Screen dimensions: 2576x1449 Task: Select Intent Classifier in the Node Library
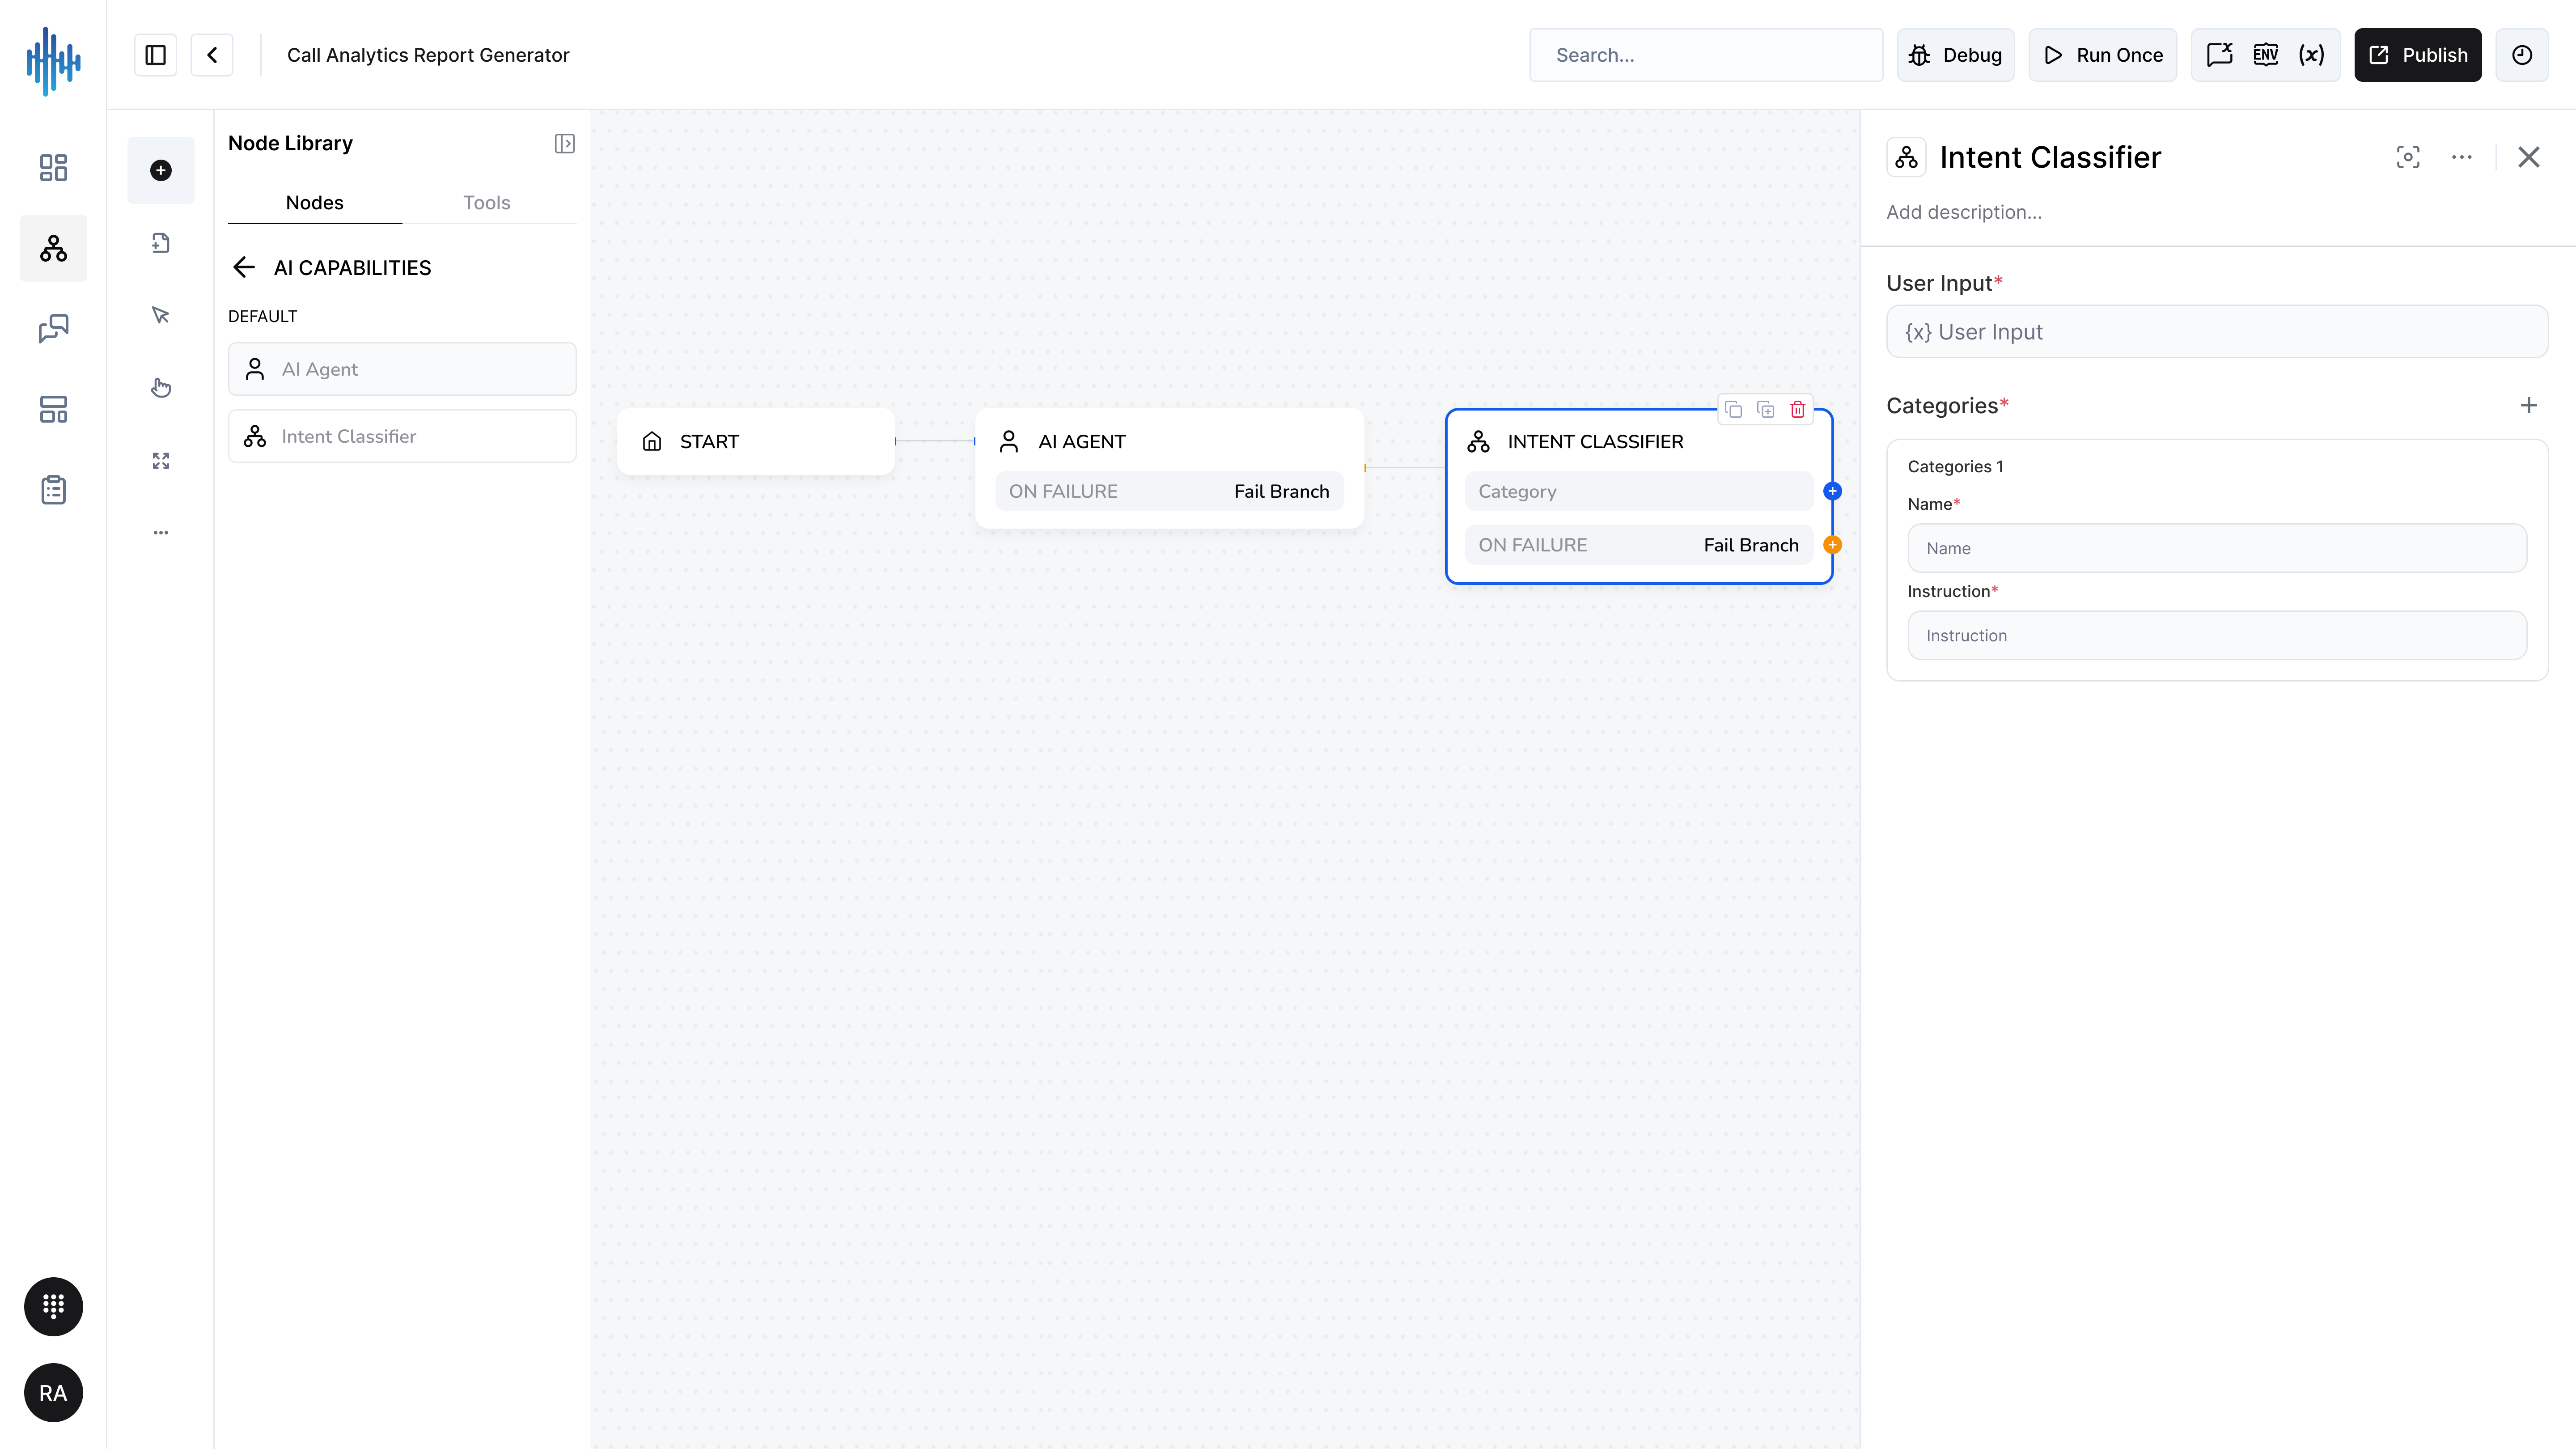[x=402, y=436]
